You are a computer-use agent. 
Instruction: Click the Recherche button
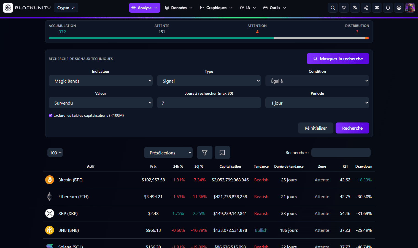click(x=352, y=128)
